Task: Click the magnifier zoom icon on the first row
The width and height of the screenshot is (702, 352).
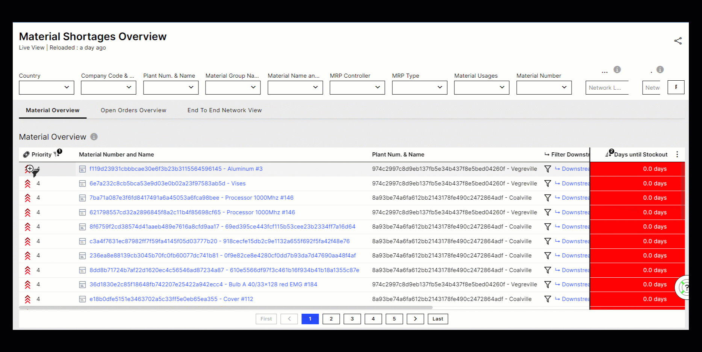Action: [30, 169]
